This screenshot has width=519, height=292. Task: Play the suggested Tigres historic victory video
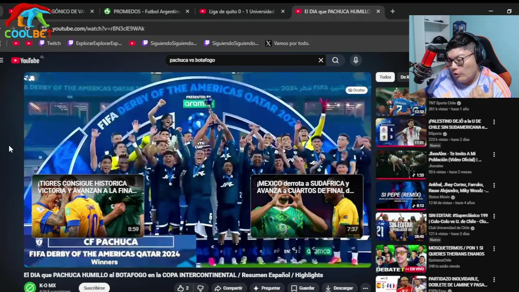pyautogui.click(x=88, y=206)
